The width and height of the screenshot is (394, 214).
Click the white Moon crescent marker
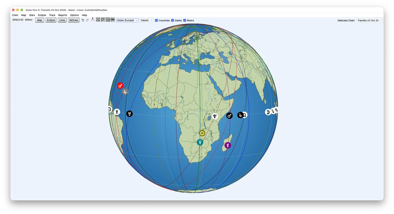tap(268, 112)
